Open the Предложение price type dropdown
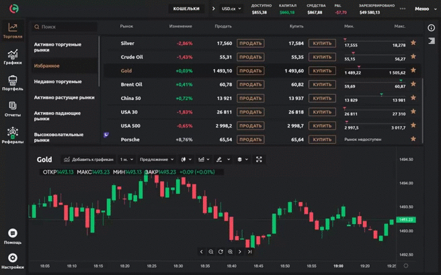 [x=155, y=160]
